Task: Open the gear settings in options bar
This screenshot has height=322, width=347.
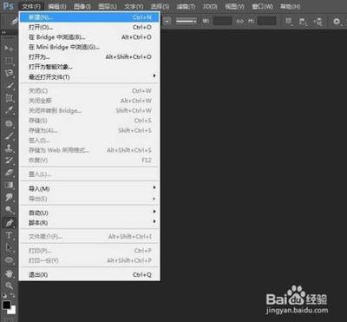Action: pos(337,22)
